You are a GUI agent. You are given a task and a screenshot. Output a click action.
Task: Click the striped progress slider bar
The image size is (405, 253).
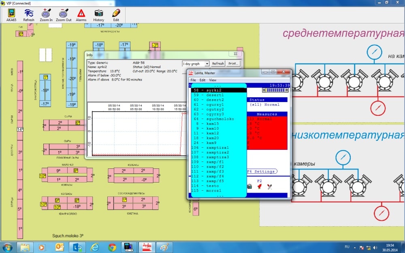[275, 90]
